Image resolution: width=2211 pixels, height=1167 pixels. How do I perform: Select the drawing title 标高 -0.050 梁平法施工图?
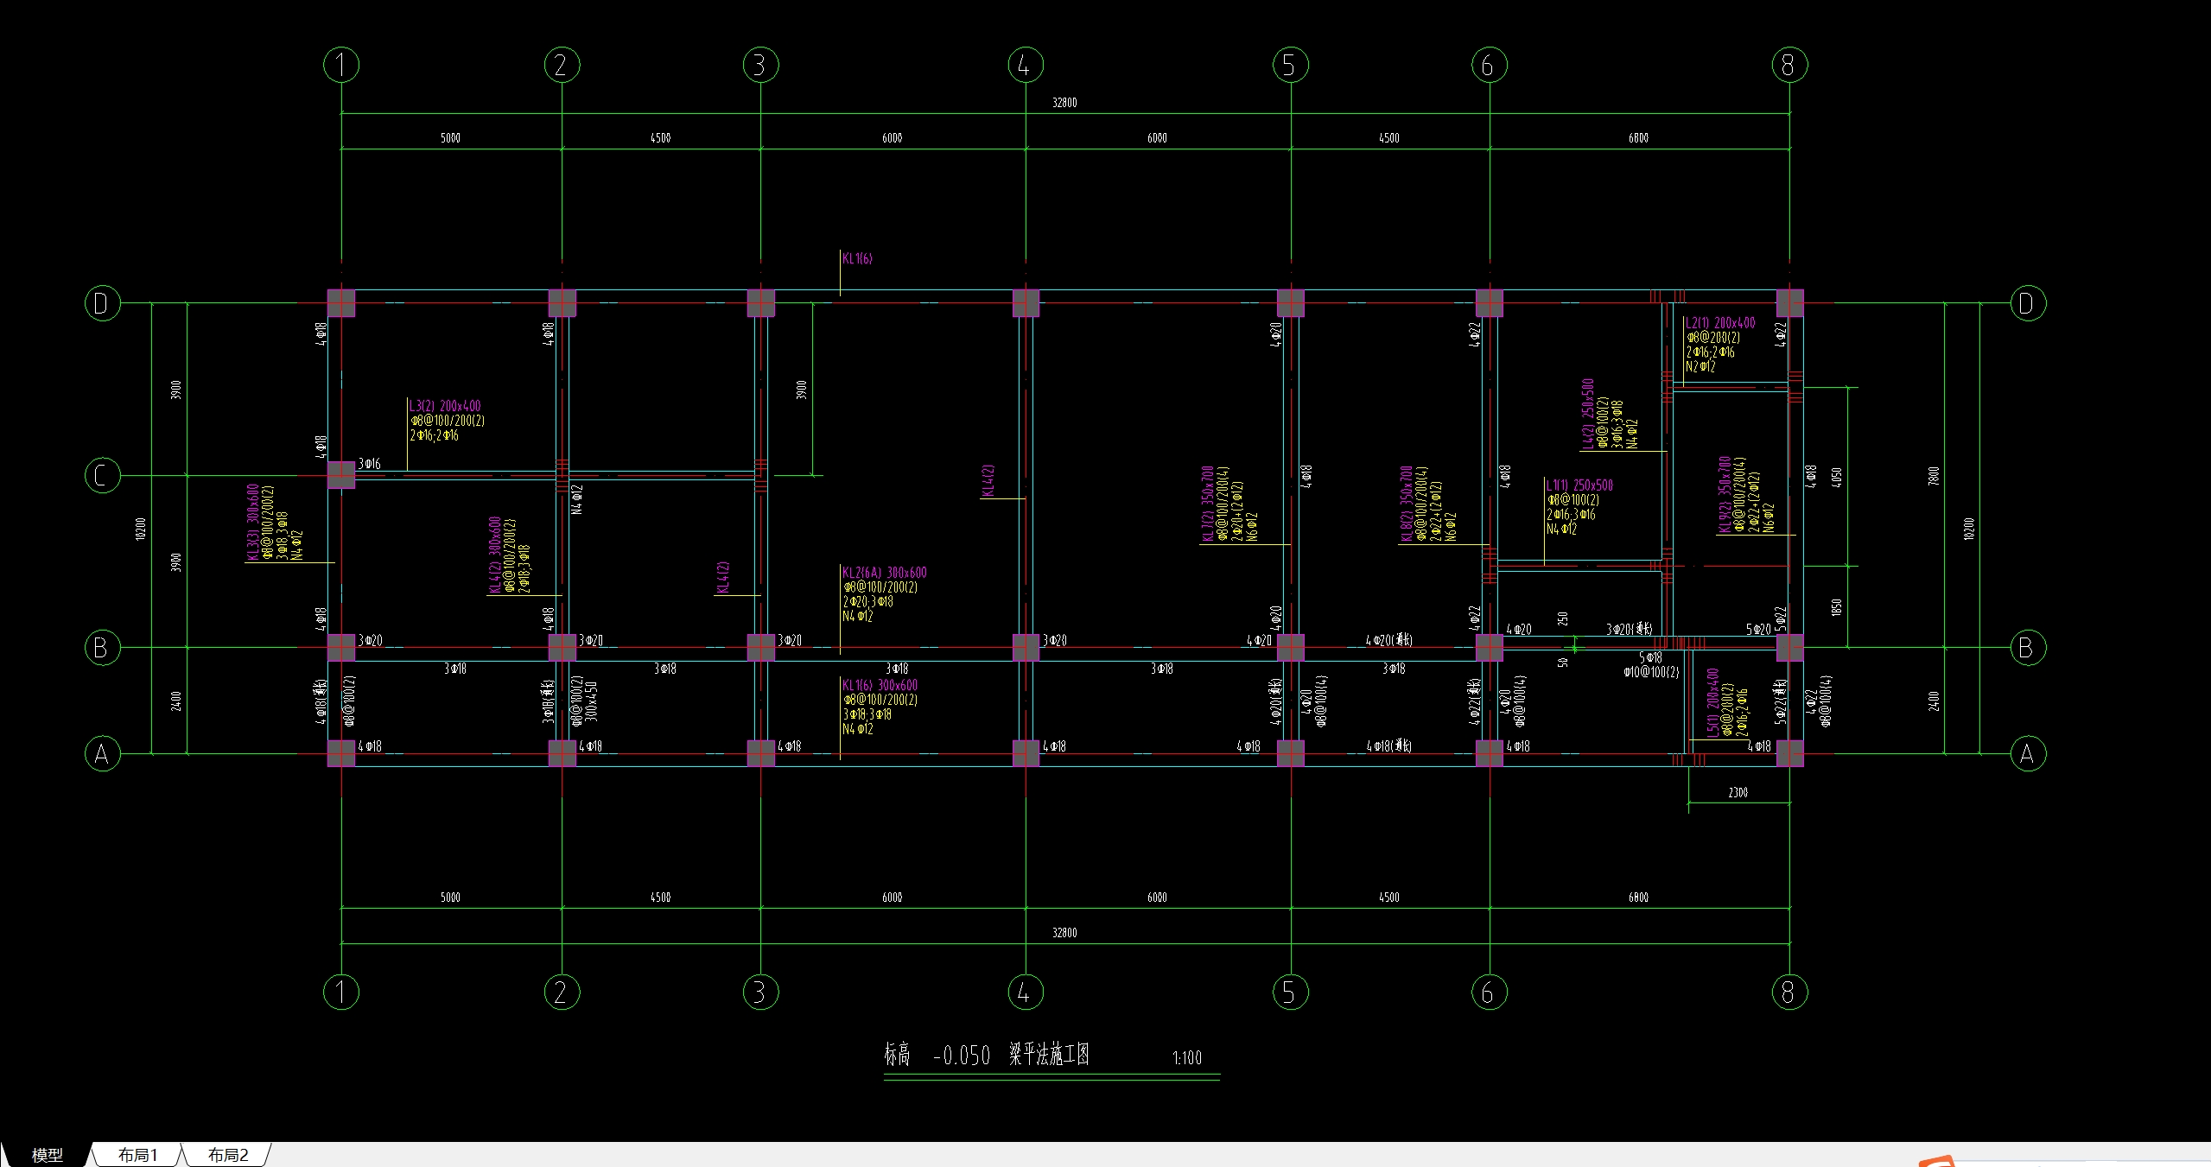point(986,1055)
